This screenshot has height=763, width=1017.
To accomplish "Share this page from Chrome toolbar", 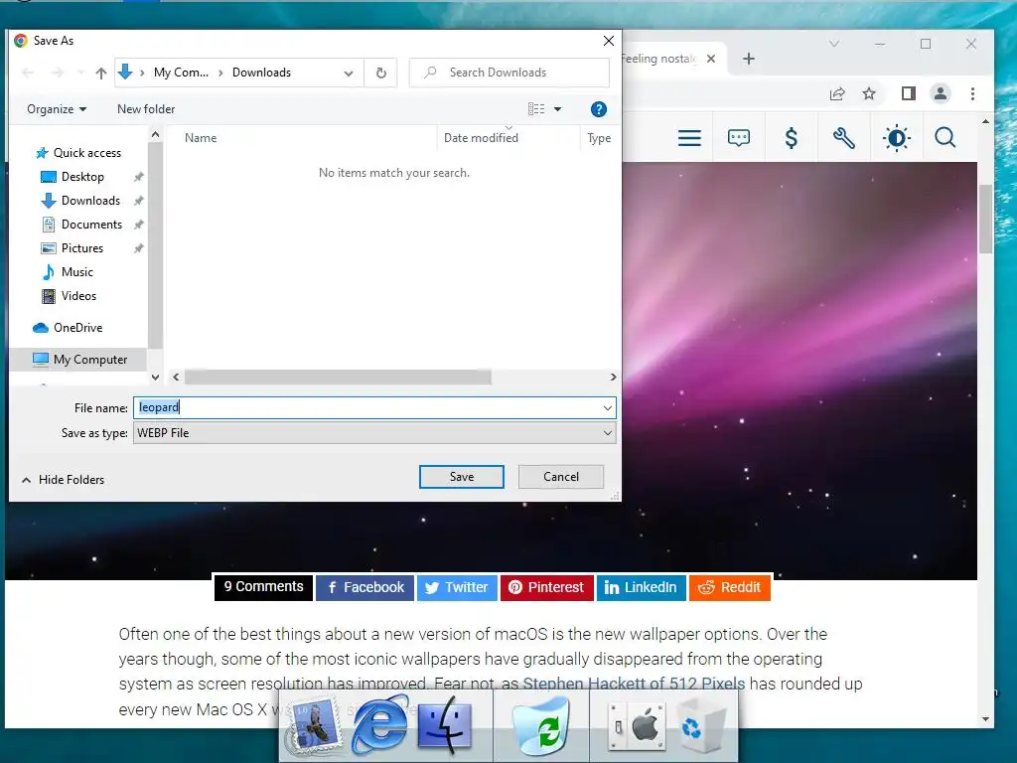I will coord(837,94).
